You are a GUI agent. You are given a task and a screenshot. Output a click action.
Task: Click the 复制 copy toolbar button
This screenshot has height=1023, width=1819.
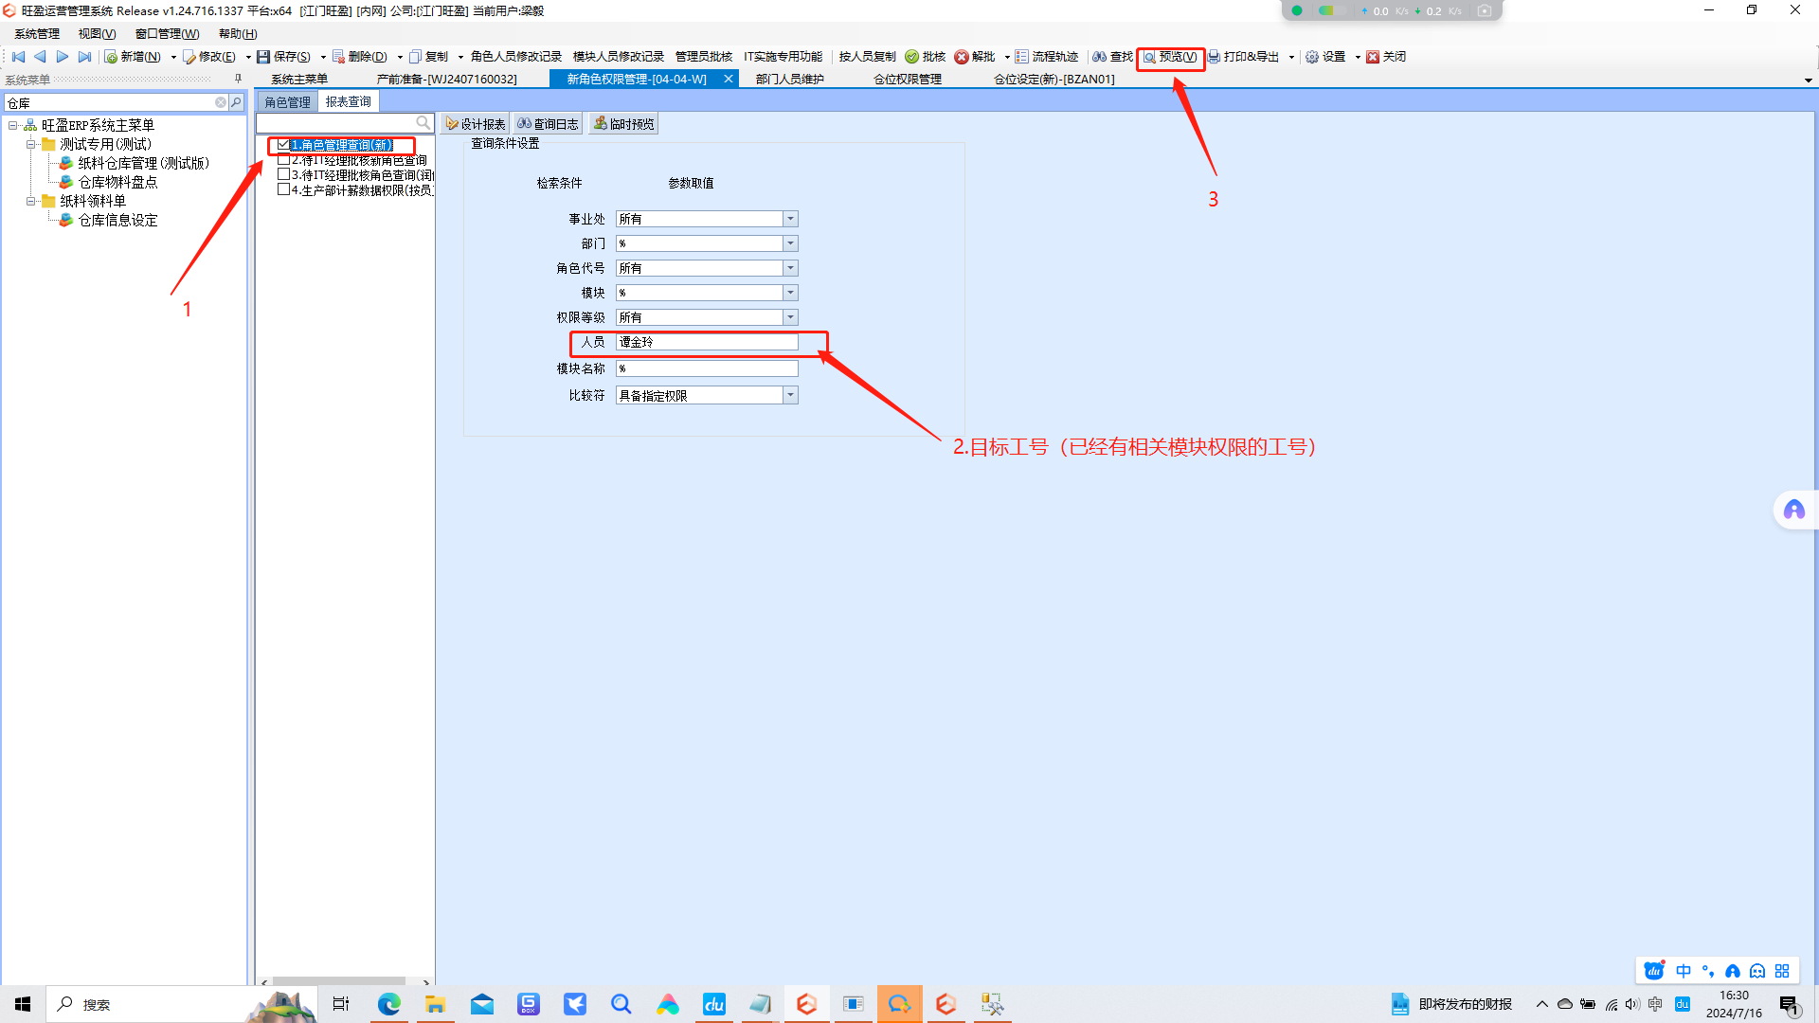tap(428, 57)
